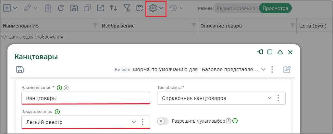This screenshot has width=333, height=134.
Task: Open the Представление dropdown
Action: point(134,122)
